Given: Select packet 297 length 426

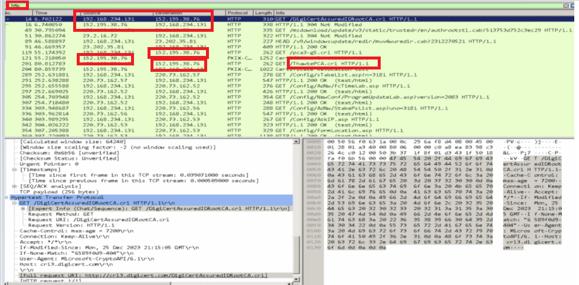Looking at the screenshot, I should tap(289, 91).
